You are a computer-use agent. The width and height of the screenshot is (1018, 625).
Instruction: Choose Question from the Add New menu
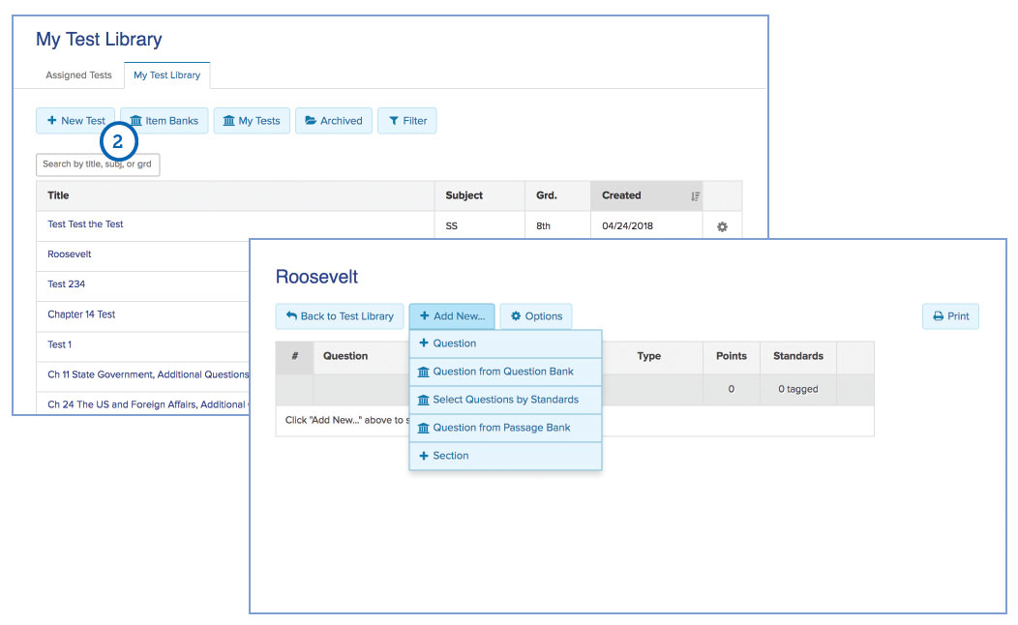coord(506,343)
